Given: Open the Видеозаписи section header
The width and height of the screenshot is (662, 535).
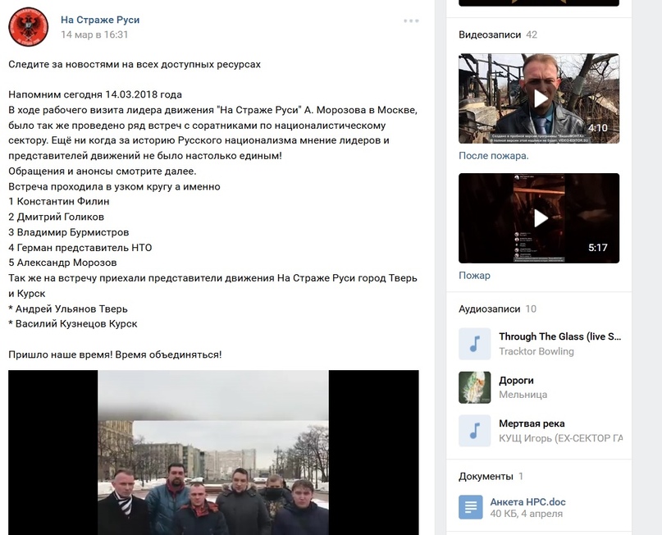Looking at the screenshot, I should tap(490, 34).
